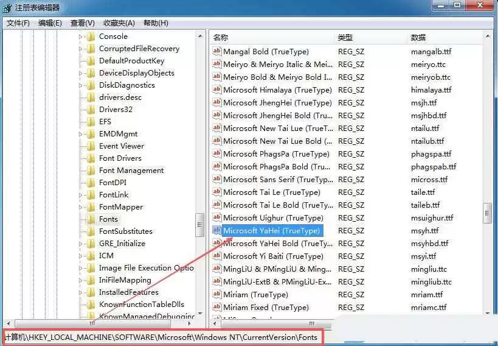Click the DefaultProductKey folder icon
The width and height of the screenshot is (498, 346).
(x=91, y=61)
